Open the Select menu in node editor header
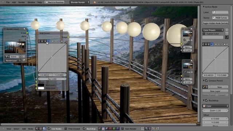 [x=16, y=129]
